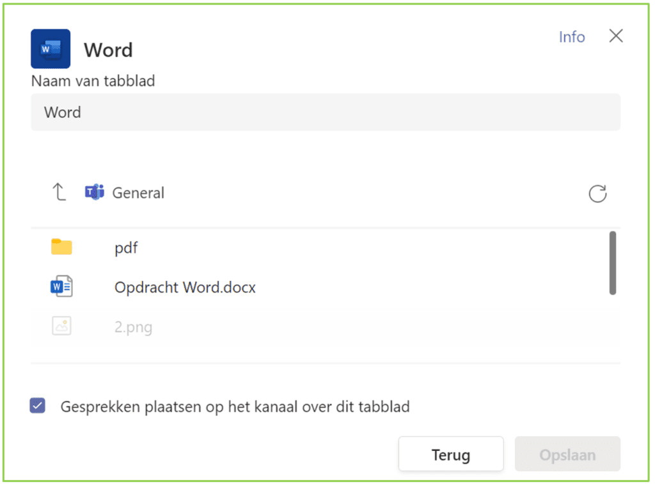Edit the Naam van tabblad text field

click(326, 112)
